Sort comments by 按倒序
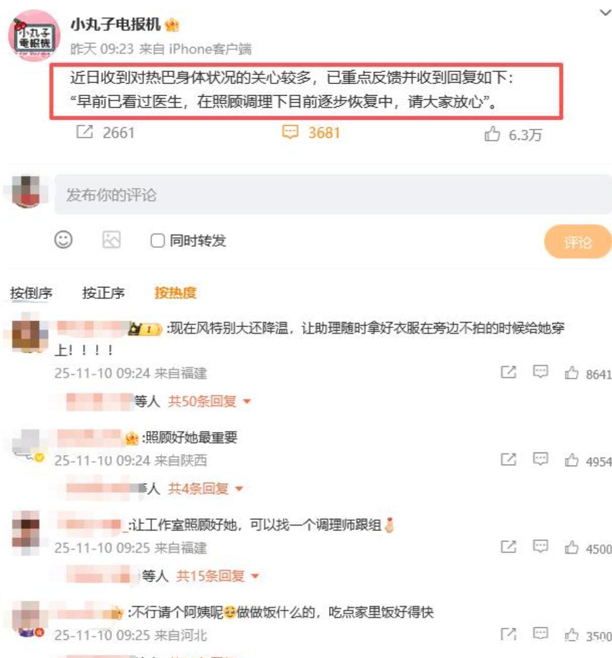 (x=31, y=293)
